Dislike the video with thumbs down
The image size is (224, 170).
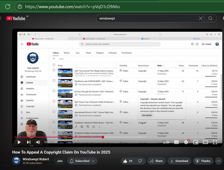pos(140,161)
